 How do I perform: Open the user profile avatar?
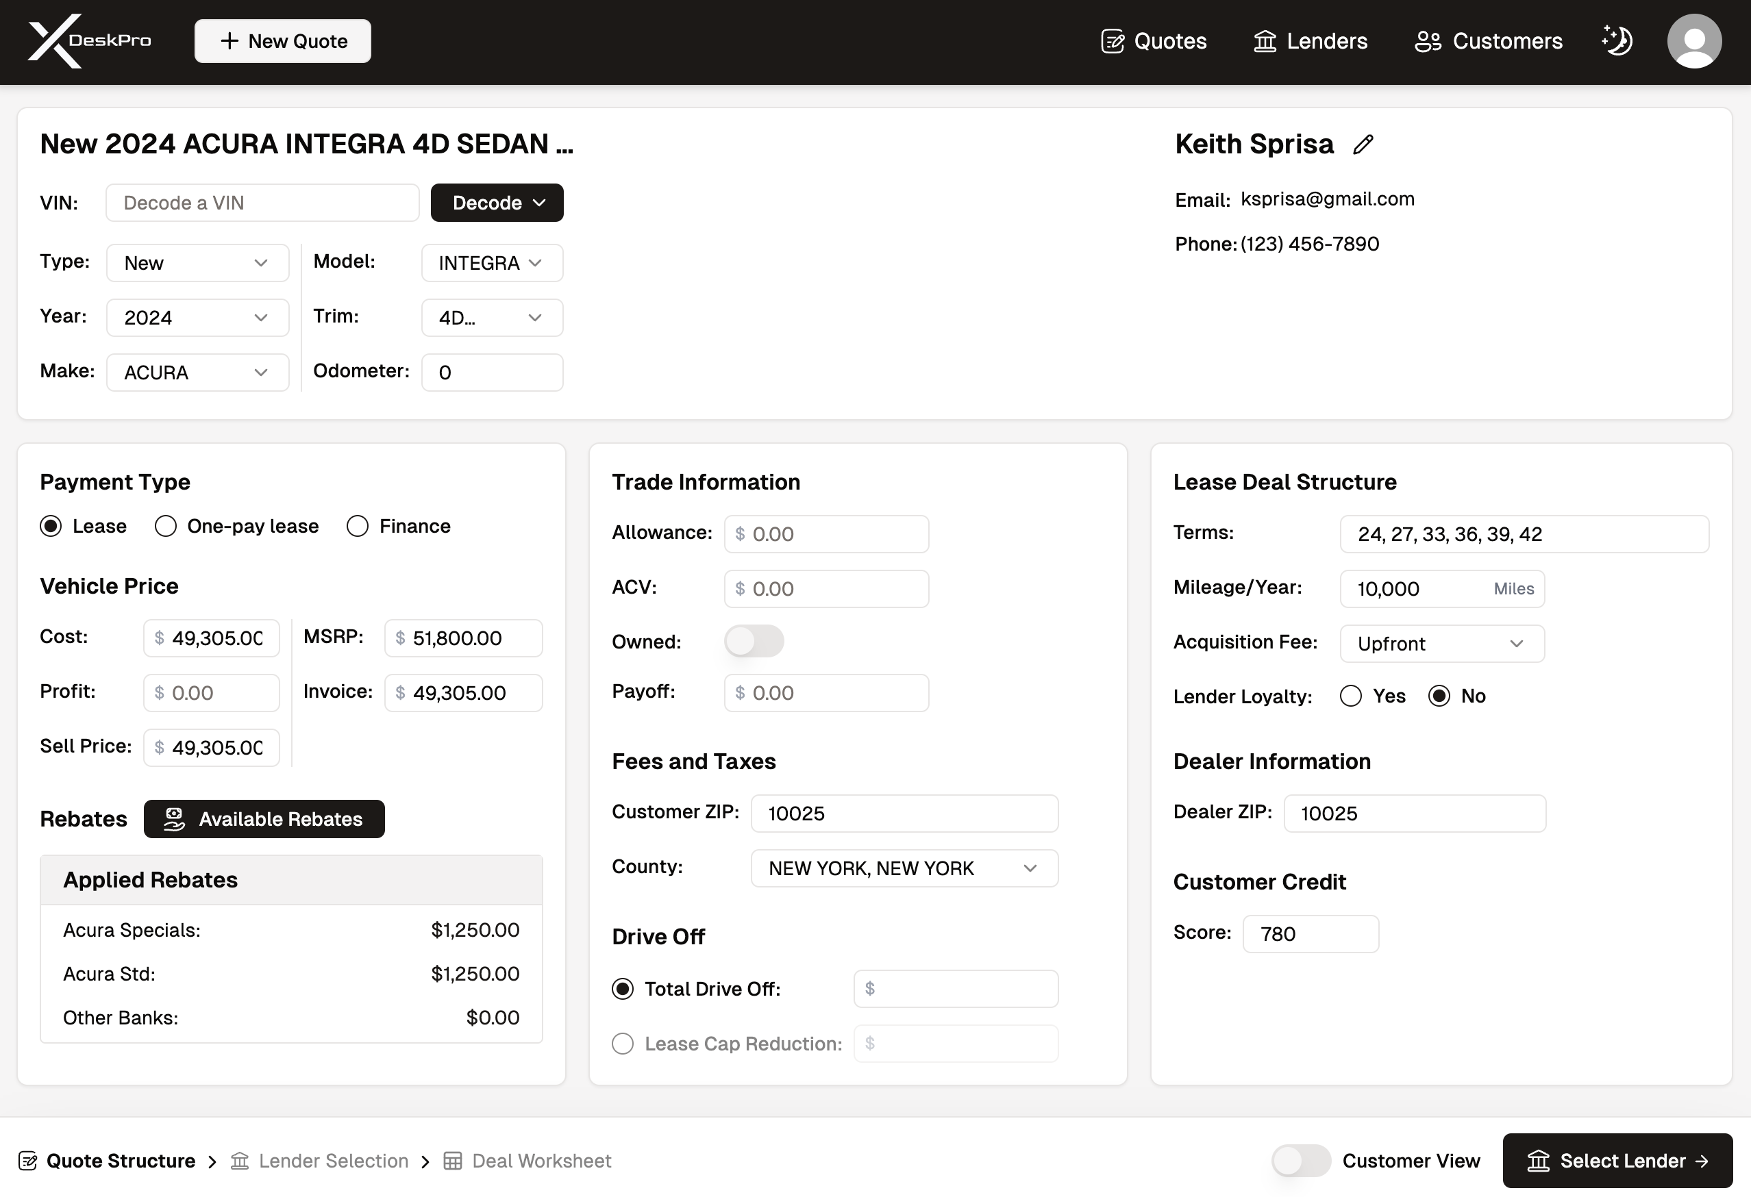click(x=1693, y=40)
